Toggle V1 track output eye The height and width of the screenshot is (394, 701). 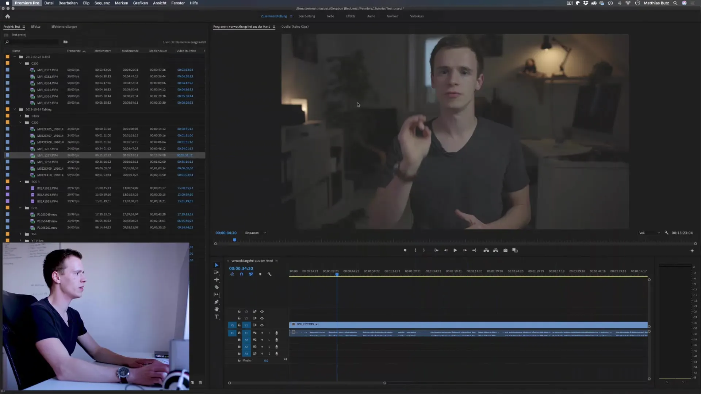[x=262, y=325]
